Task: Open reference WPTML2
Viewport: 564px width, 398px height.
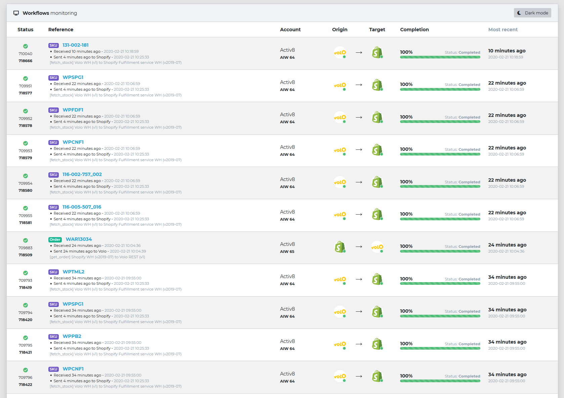Action: (x=74, y=272)
